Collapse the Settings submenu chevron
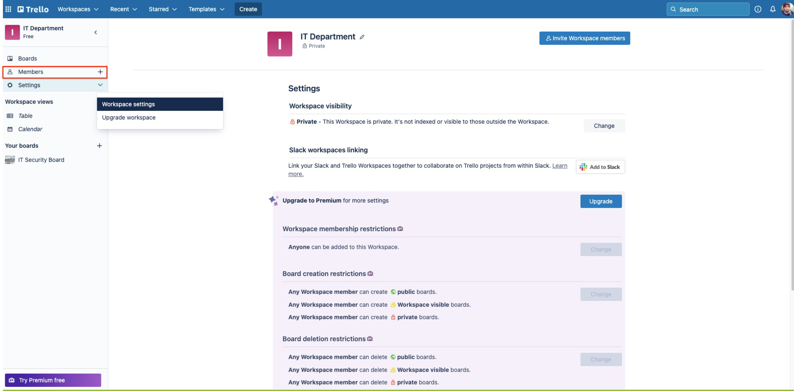 pos(100,85)
